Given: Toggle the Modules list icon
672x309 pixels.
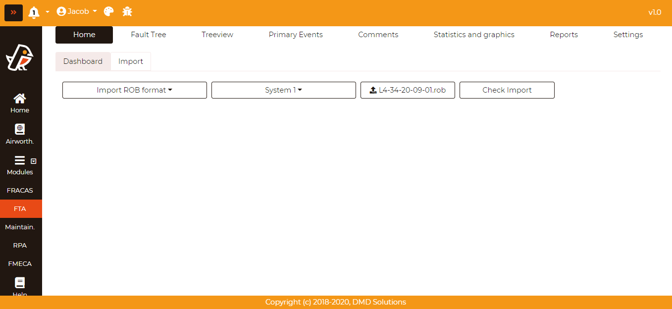Looking at the screenshot, I should [x=20, y=160].
